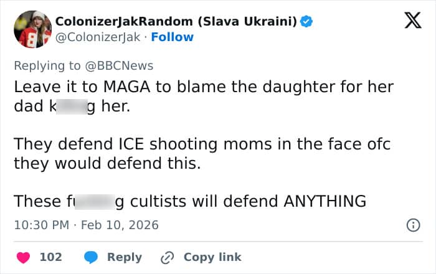Viewport: 436px width, 274px height.
Task: Open the info icon beside timestamp
Action: (x=412, y=225)
